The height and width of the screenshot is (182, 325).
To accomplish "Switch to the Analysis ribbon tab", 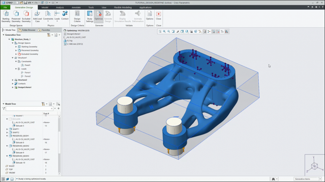I will pos(60,7).
